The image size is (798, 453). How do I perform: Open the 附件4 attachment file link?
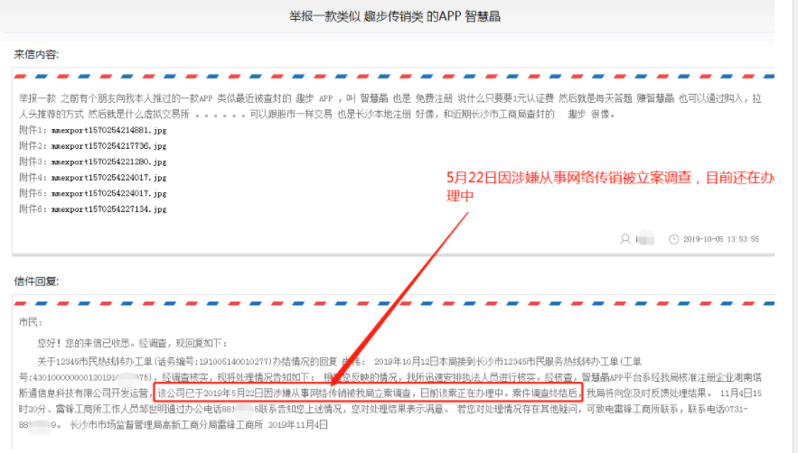coord(108,178)
